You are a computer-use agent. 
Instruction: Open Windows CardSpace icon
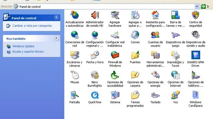tap(195, 95)
